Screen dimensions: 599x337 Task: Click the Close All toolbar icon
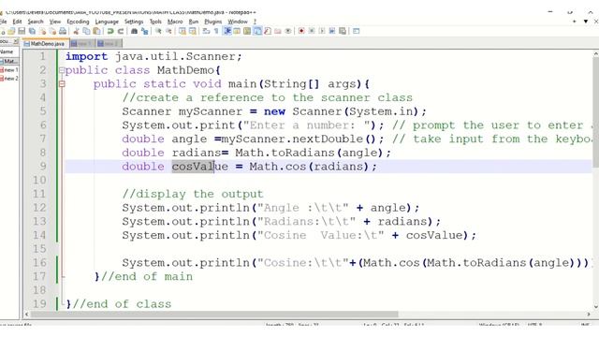coord(52,31)
